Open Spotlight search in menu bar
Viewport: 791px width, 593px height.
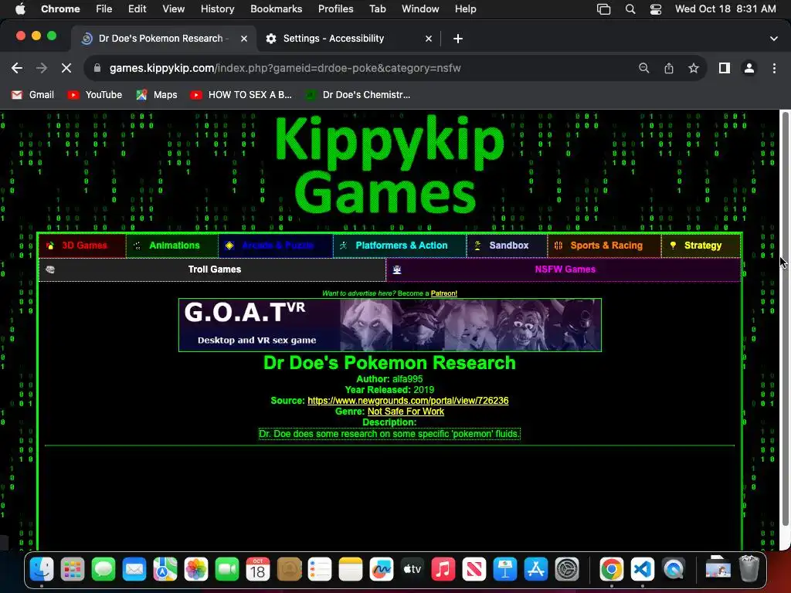click(x=630, y=9)
